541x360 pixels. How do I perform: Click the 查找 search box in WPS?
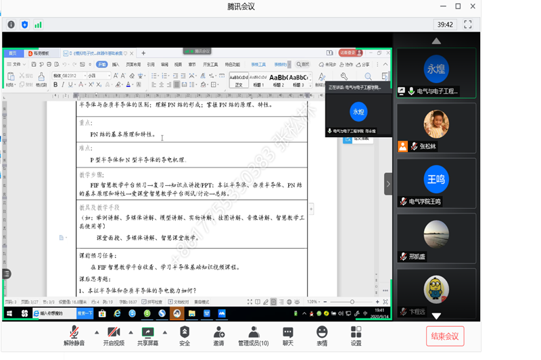pos(302,64)
